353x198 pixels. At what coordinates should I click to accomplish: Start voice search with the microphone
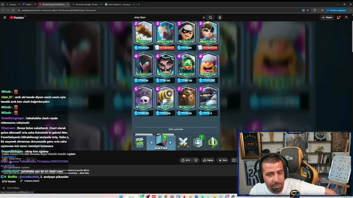tap(220, 18)
